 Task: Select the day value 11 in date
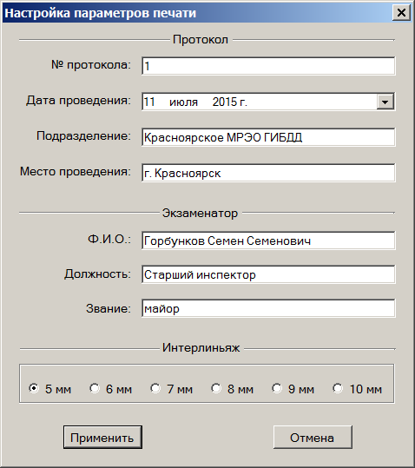pyautogui.click(x=149, y=102)
